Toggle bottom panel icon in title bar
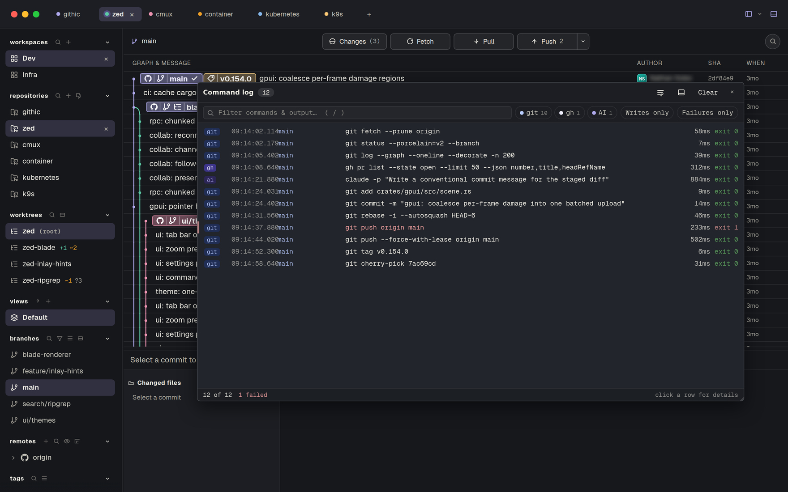This screenshot has width=788, height=492. tap(774, 14)
